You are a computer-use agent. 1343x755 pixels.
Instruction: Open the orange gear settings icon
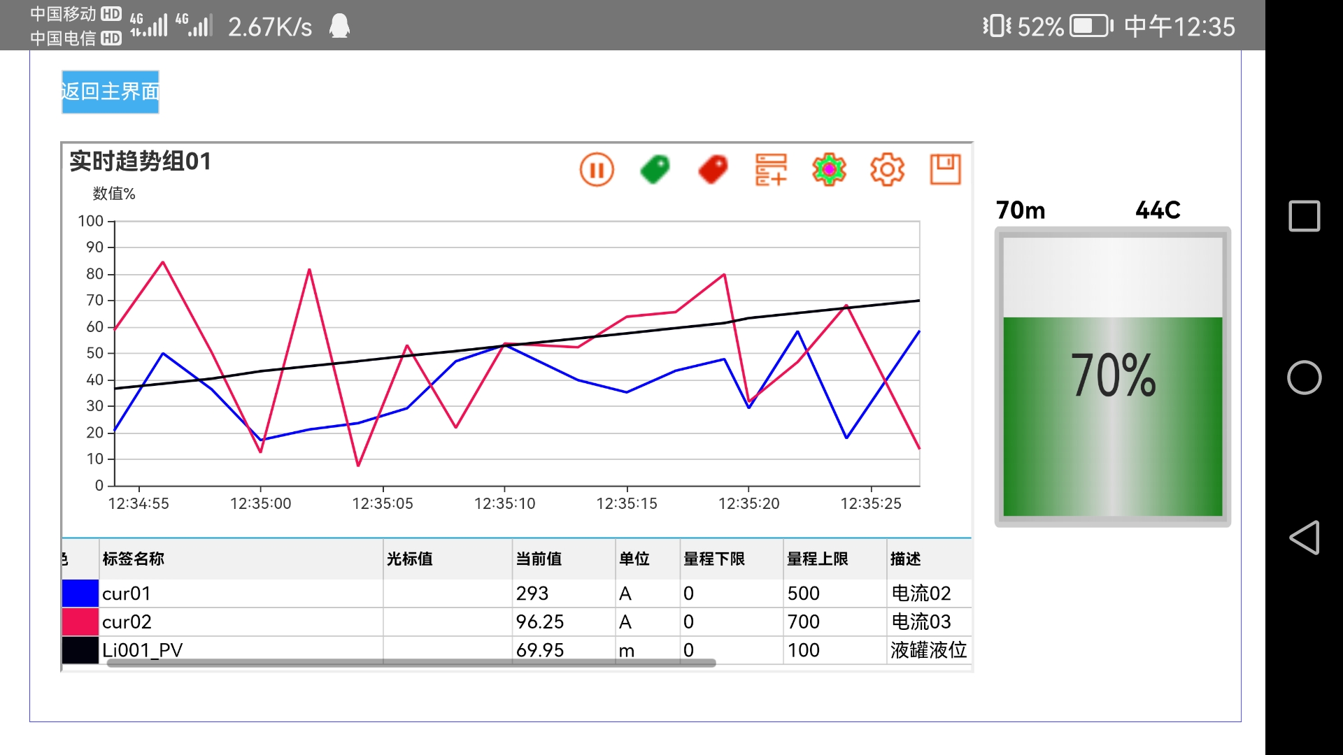(x=887, y=170)
